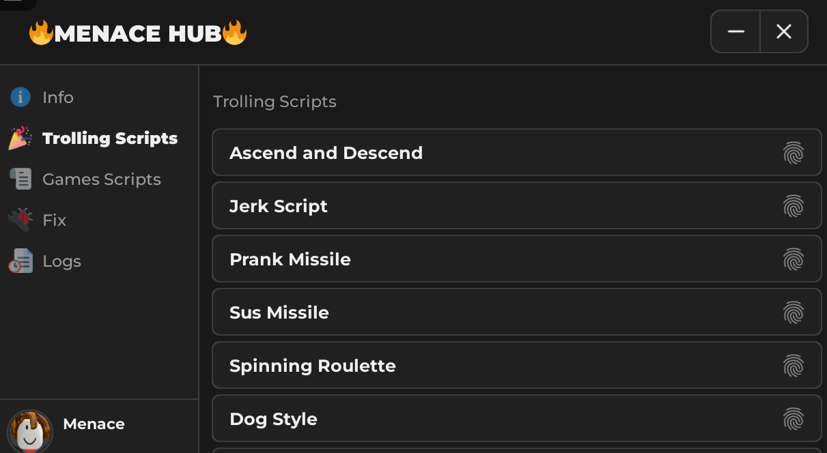Image resolution: width=827 pixels, height=453 pixels.
Task: Launch the Sus Missile script
Action: [x=279, y=312]
